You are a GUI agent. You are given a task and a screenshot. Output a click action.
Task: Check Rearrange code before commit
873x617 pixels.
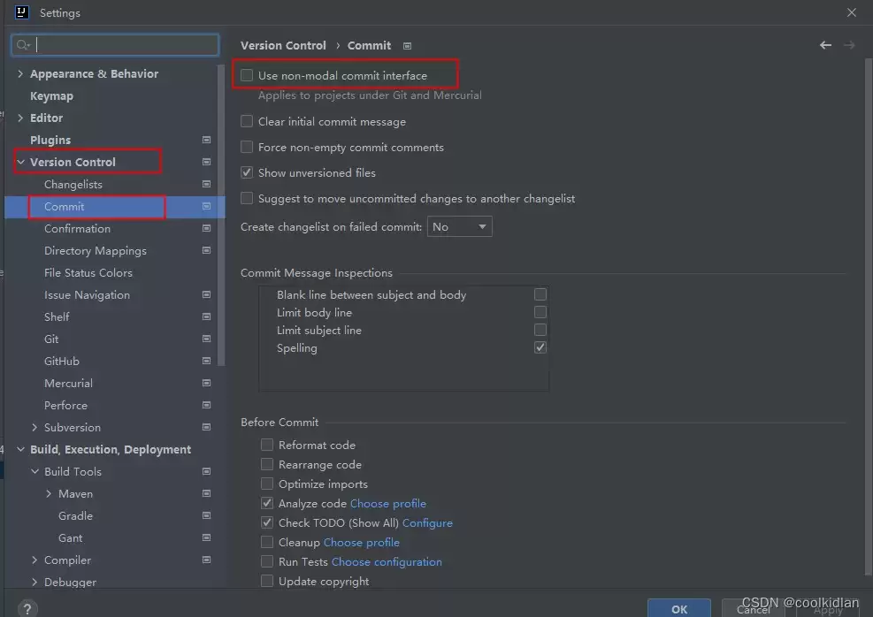[x=267, y=464]
